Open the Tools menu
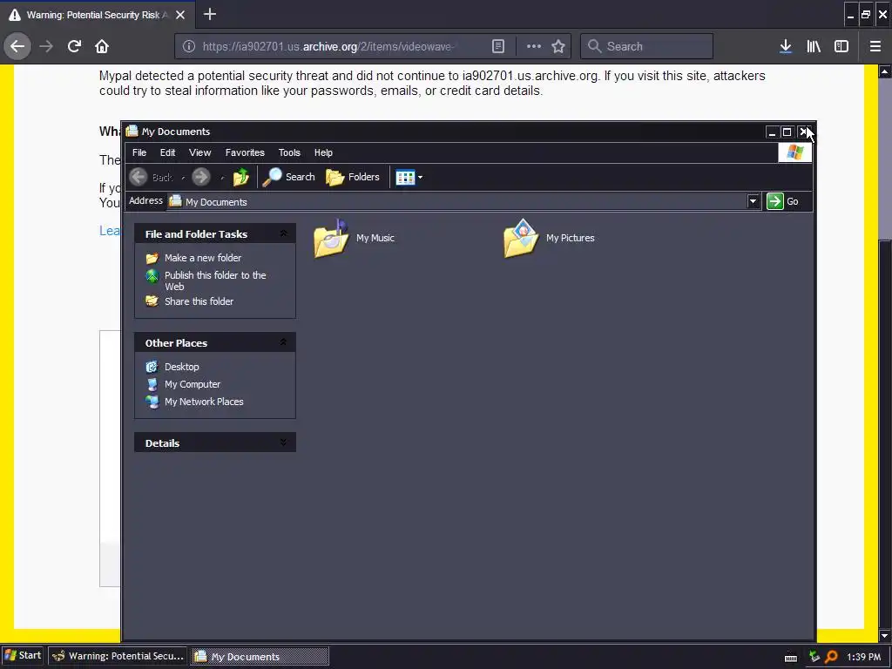892x669 pixels. tap(289, 152)
